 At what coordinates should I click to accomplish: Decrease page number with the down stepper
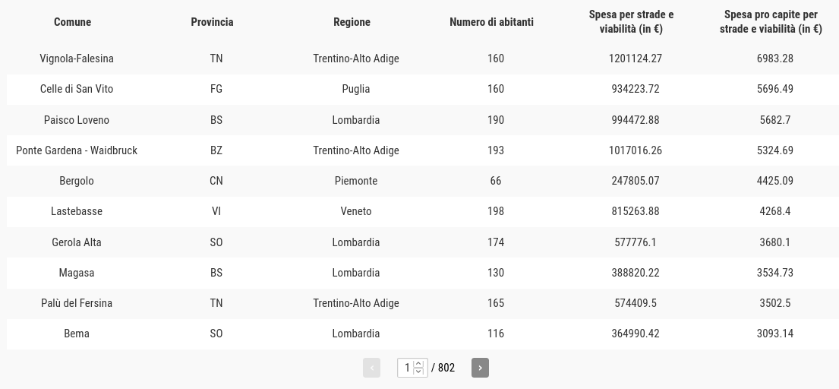click(x=418, y=372)
